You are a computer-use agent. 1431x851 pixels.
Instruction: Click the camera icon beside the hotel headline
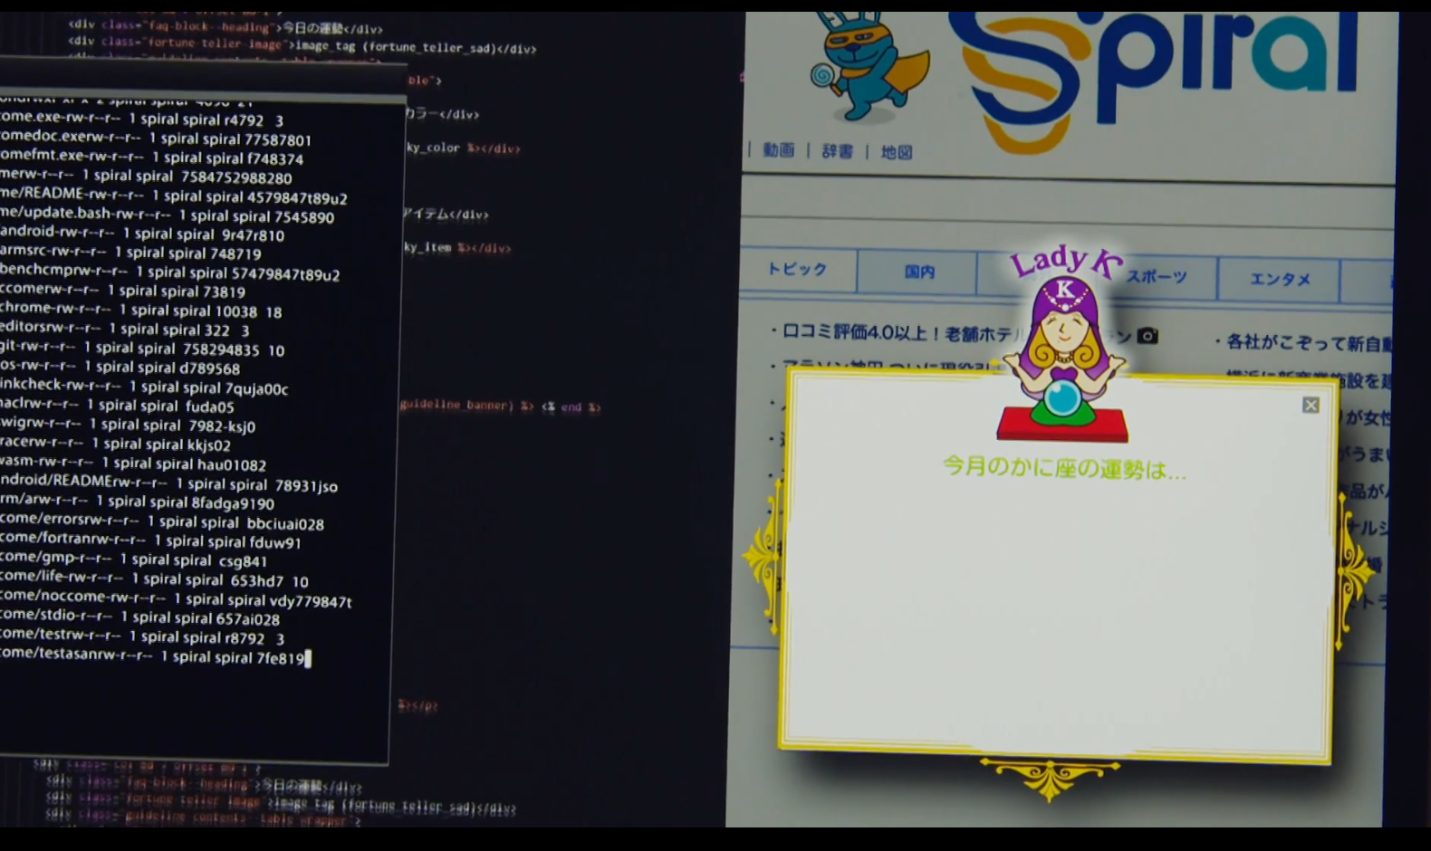[1148, 336]
